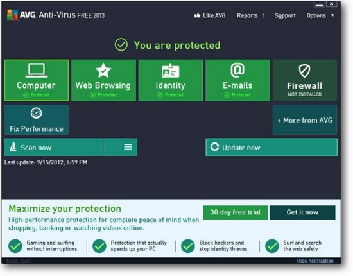Click Hide notification link
The image size is (353, 276).
tap(315, 261)
